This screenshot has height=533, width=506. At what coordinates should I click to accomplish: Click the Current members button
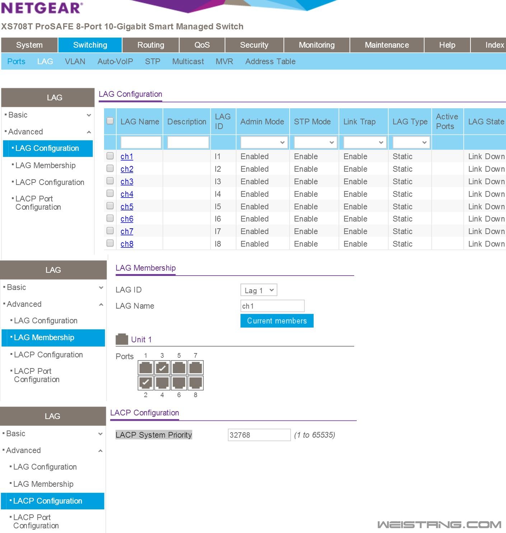click(277, 321)
